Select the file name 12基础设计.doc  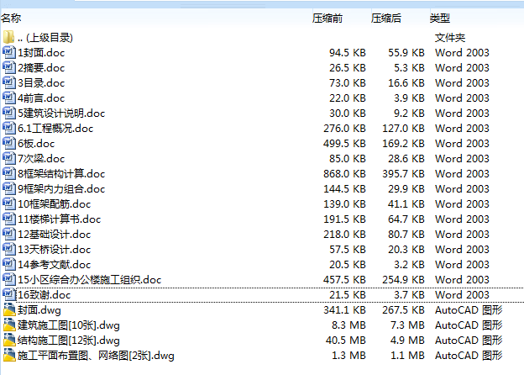[54, 235]
